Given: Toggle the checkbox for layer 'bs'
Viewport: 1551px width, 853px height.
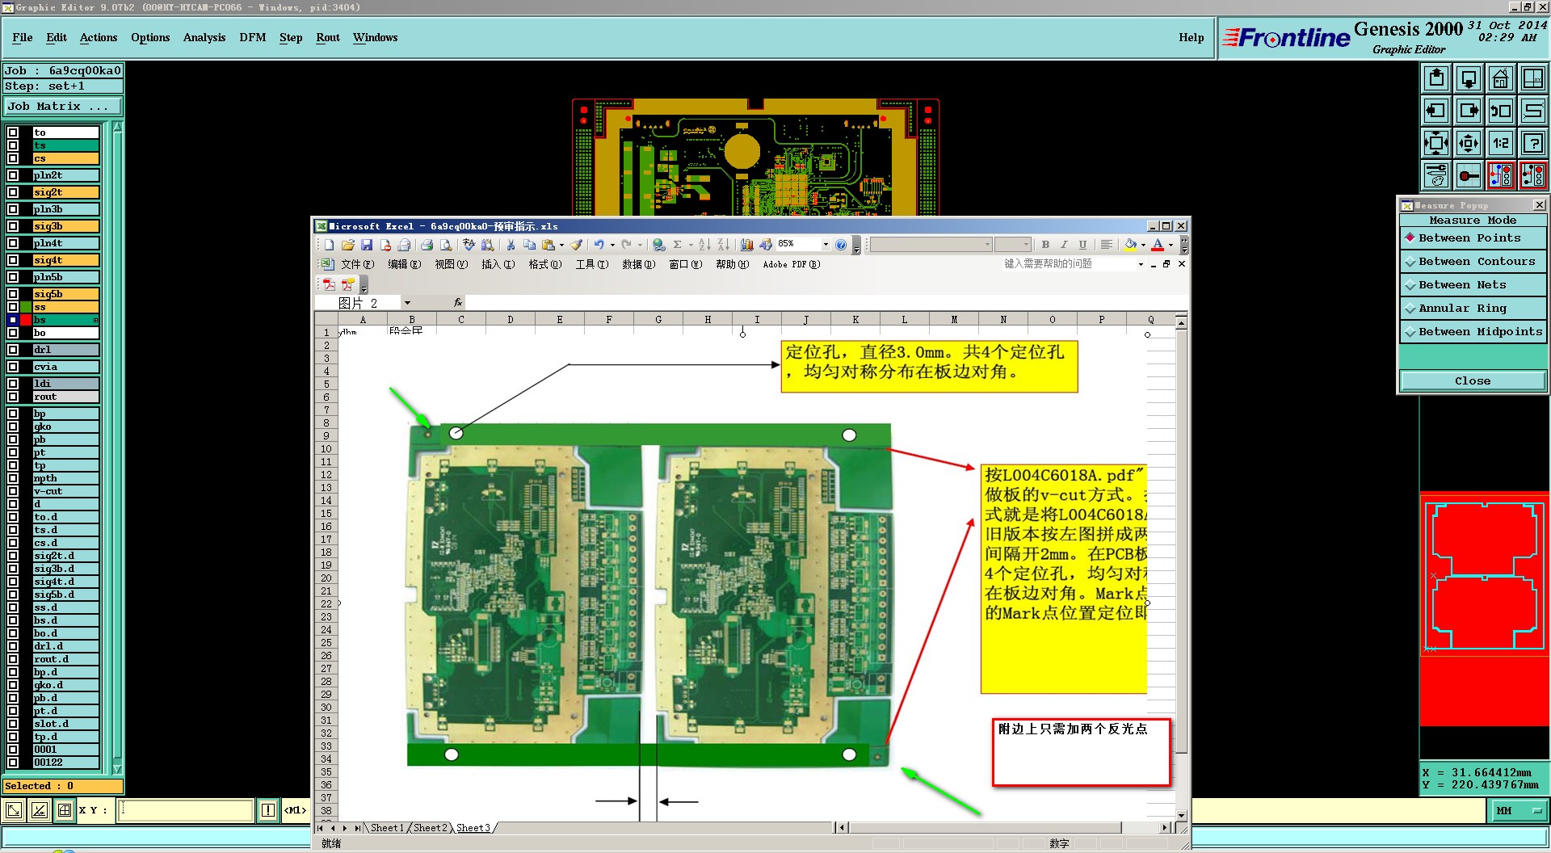Looking at the screenshot, I should [13, 320].
